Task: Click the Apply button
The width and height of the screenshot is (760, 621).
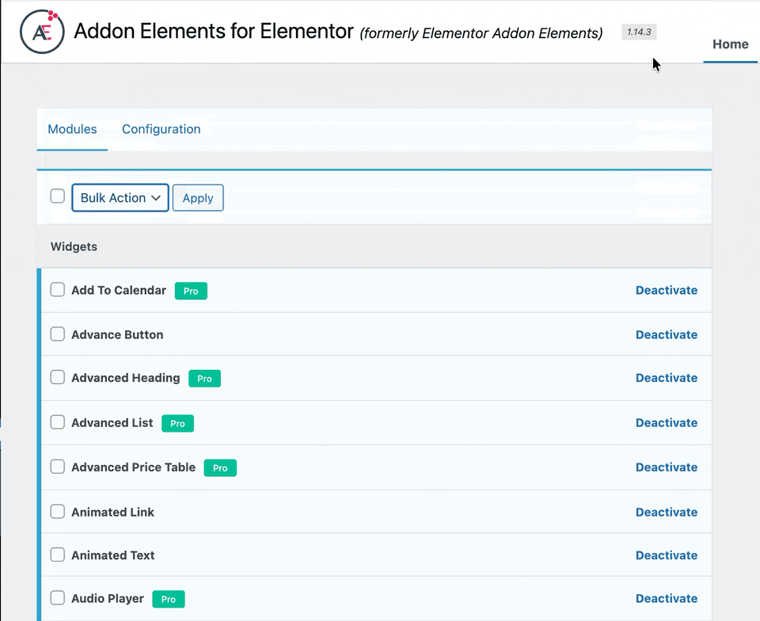Action: [198, 198]
